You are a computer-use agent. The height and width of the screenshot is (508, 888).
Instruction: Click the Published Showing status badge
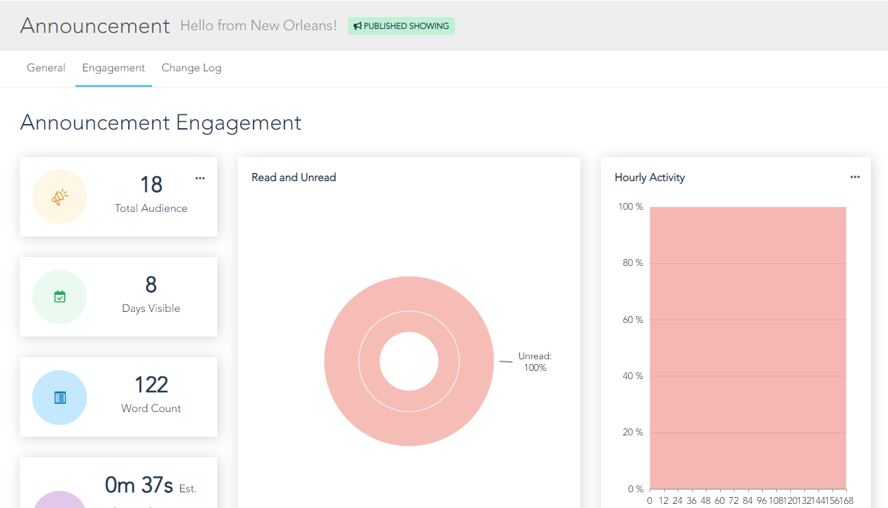tap(401, 26)
